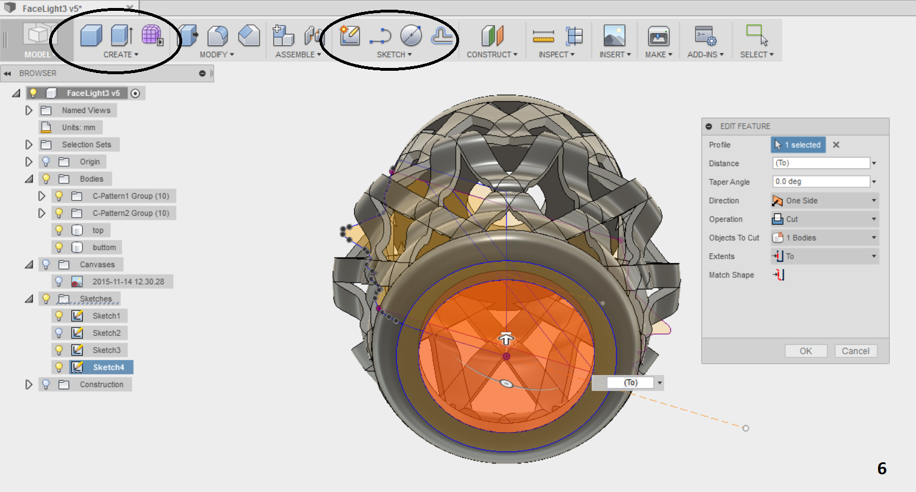This screenshot has width=916, height=492.
Task: Click the 1 selected profile button
Action: [x=798, y=145]
